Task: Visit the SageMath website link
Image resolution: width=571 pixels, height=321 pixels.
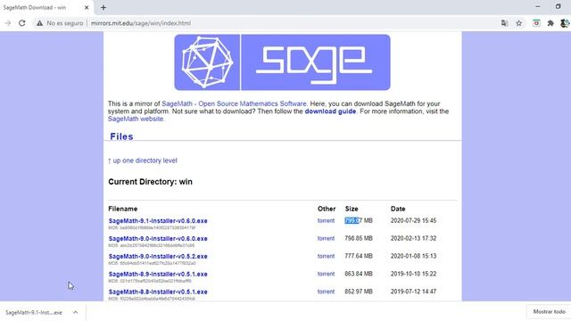Action: click(136, 119)
